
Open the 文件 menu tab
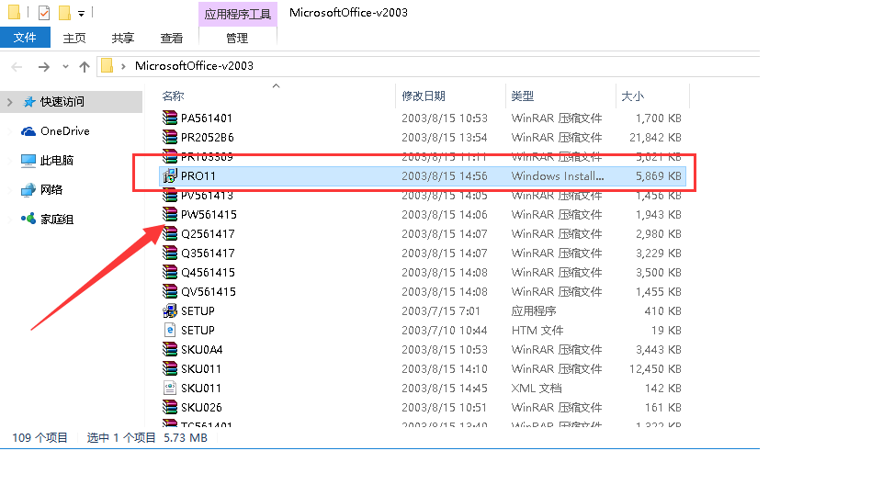pos(25,38)
